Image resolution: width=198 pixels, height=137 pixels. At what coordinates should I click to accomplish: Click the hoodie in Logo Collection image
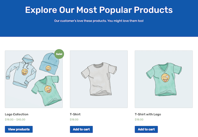pyautogui.click(x=21, y=71)
